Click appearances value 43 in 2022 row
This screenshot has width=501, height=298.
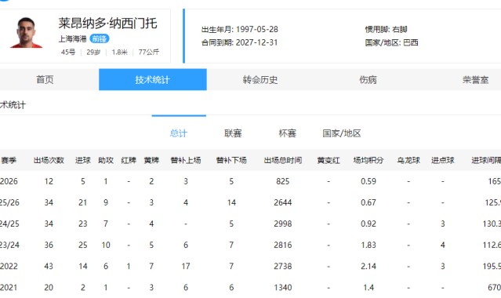(x=49, y=266)
